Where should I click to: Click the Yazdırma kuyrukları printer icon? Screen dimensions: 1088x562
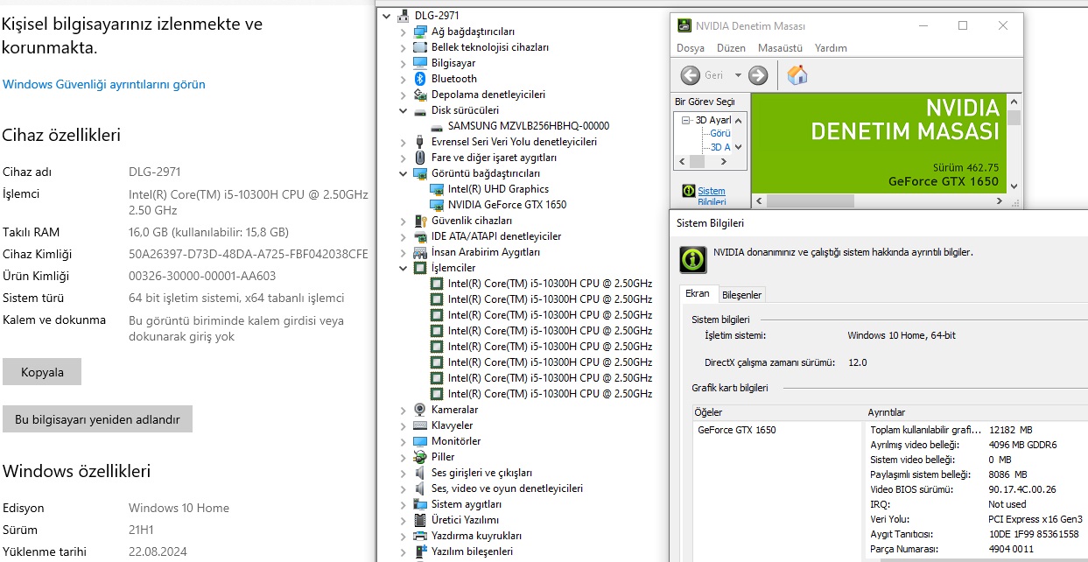click(x=420, y=536)
